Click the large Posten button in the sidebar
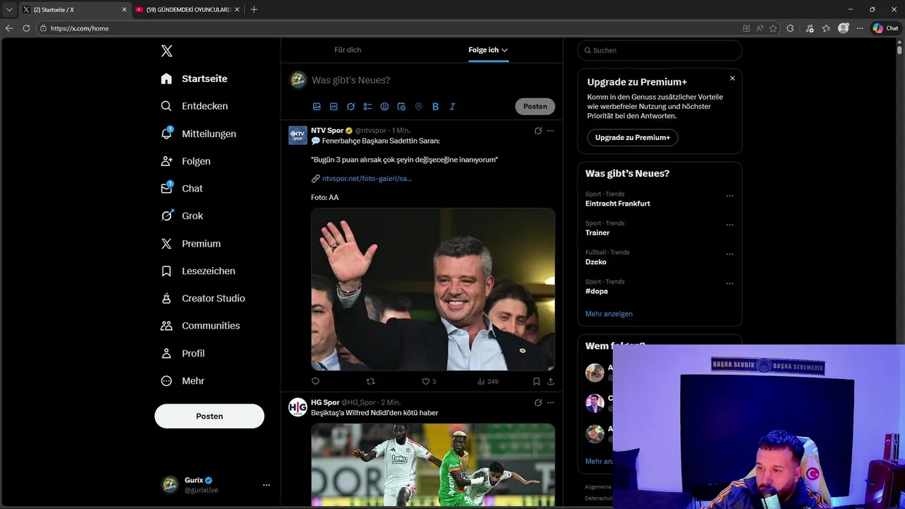 tap(209, 416)
